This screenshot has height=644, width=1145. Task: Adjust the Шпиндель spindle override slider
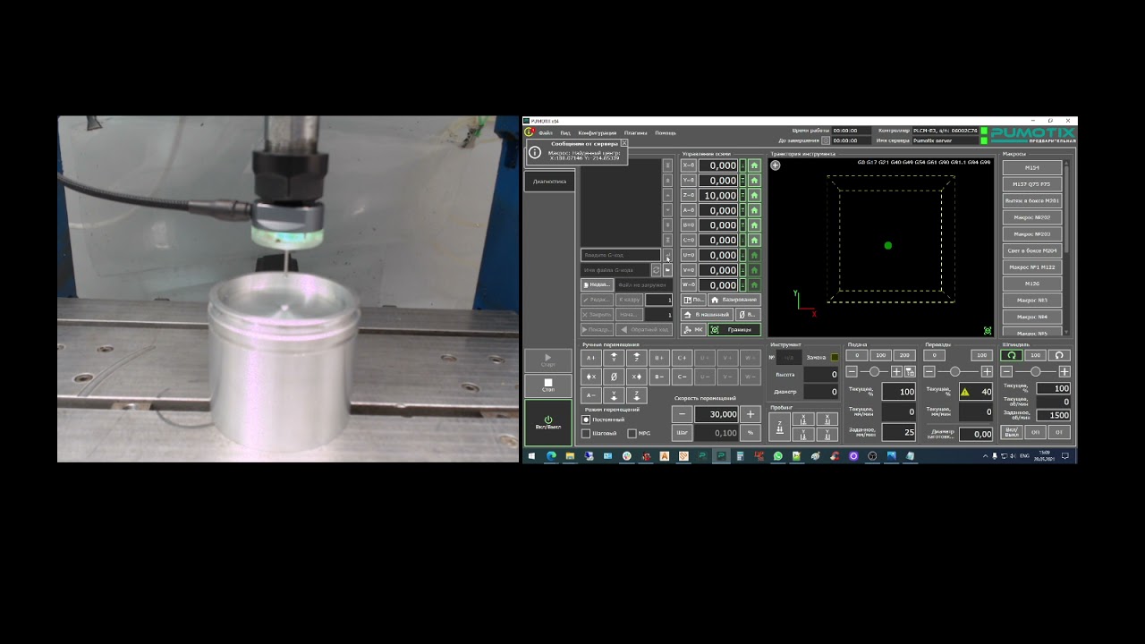(1035, 371)
